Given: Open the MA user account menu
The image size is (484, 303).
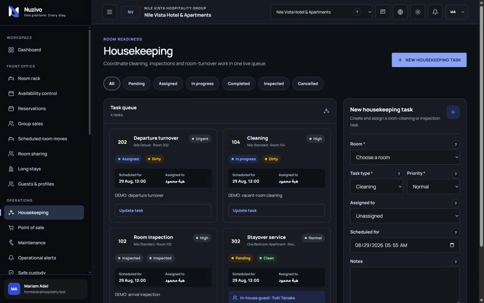Looking at the screenshot, I should 456,12.
